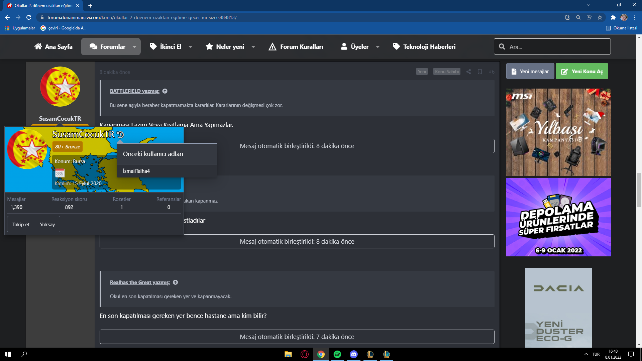This screenshot has height=361, width=642.
Task: Toggle ignore with the Yoksay button
Action: point(47,224)
